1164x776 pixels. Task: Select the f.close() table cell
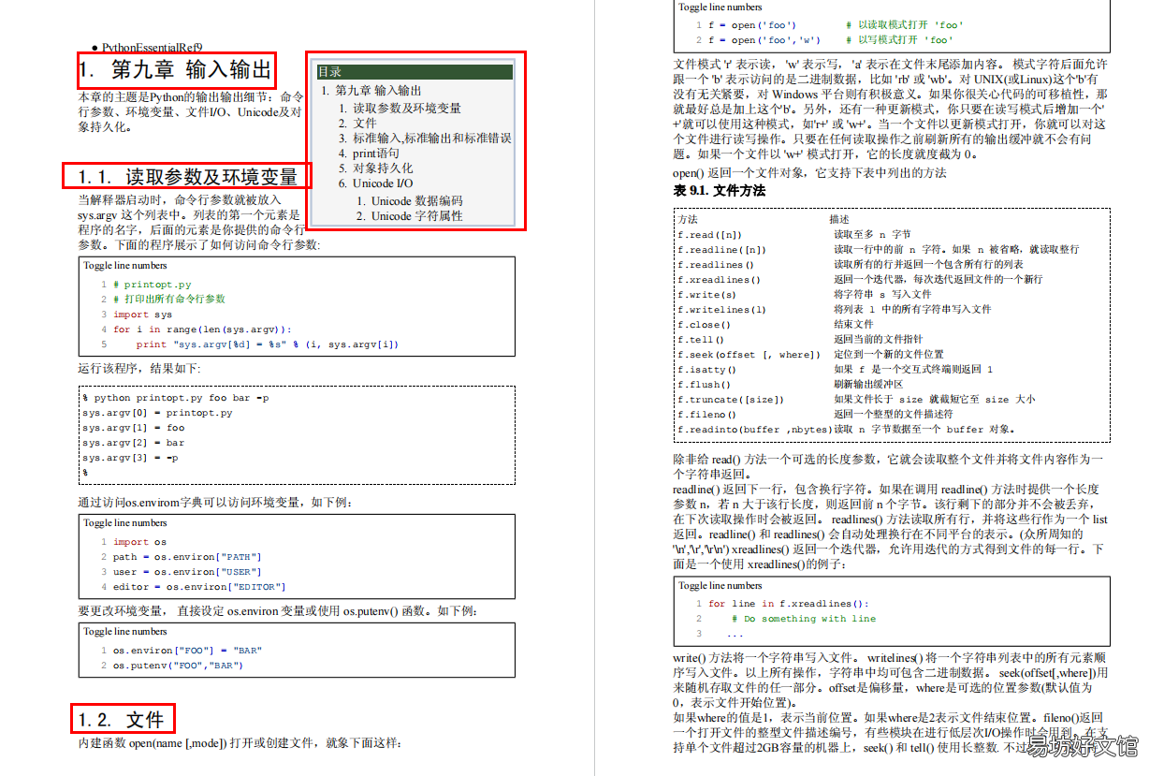coord(704,325)
